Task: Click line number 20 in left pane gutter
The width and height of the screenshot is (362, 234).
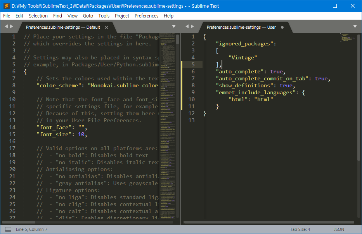Action: coord(12,169)
